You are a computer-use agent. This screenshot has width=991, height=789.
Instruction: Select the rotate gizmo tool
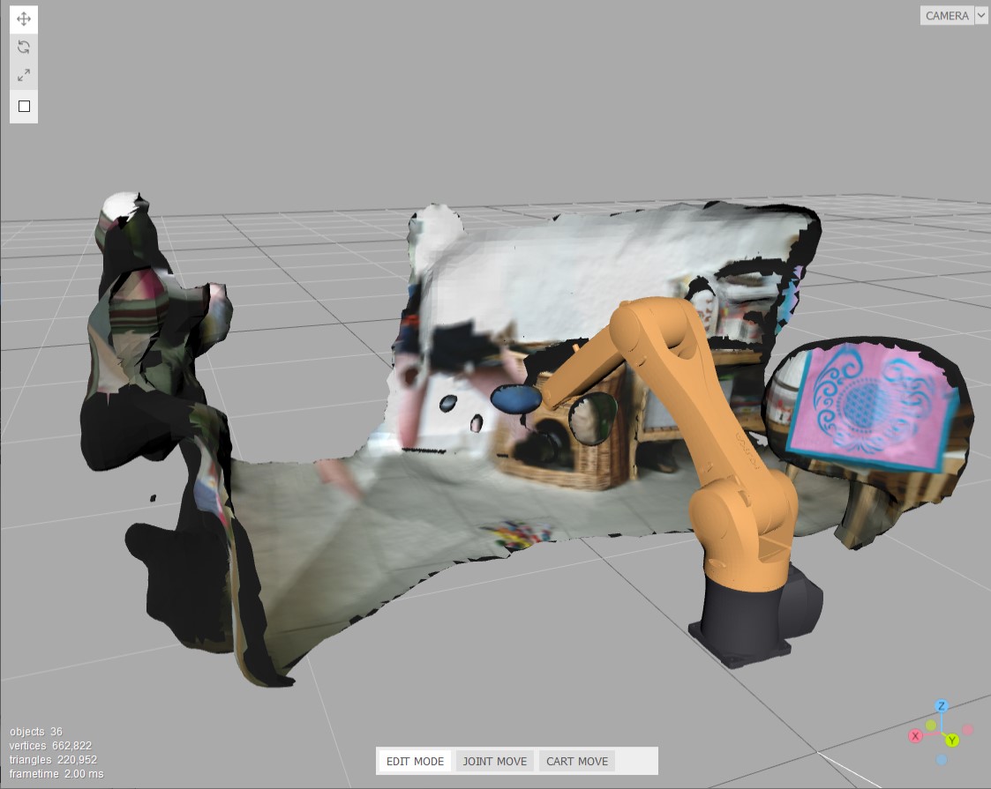click(24, 47)
